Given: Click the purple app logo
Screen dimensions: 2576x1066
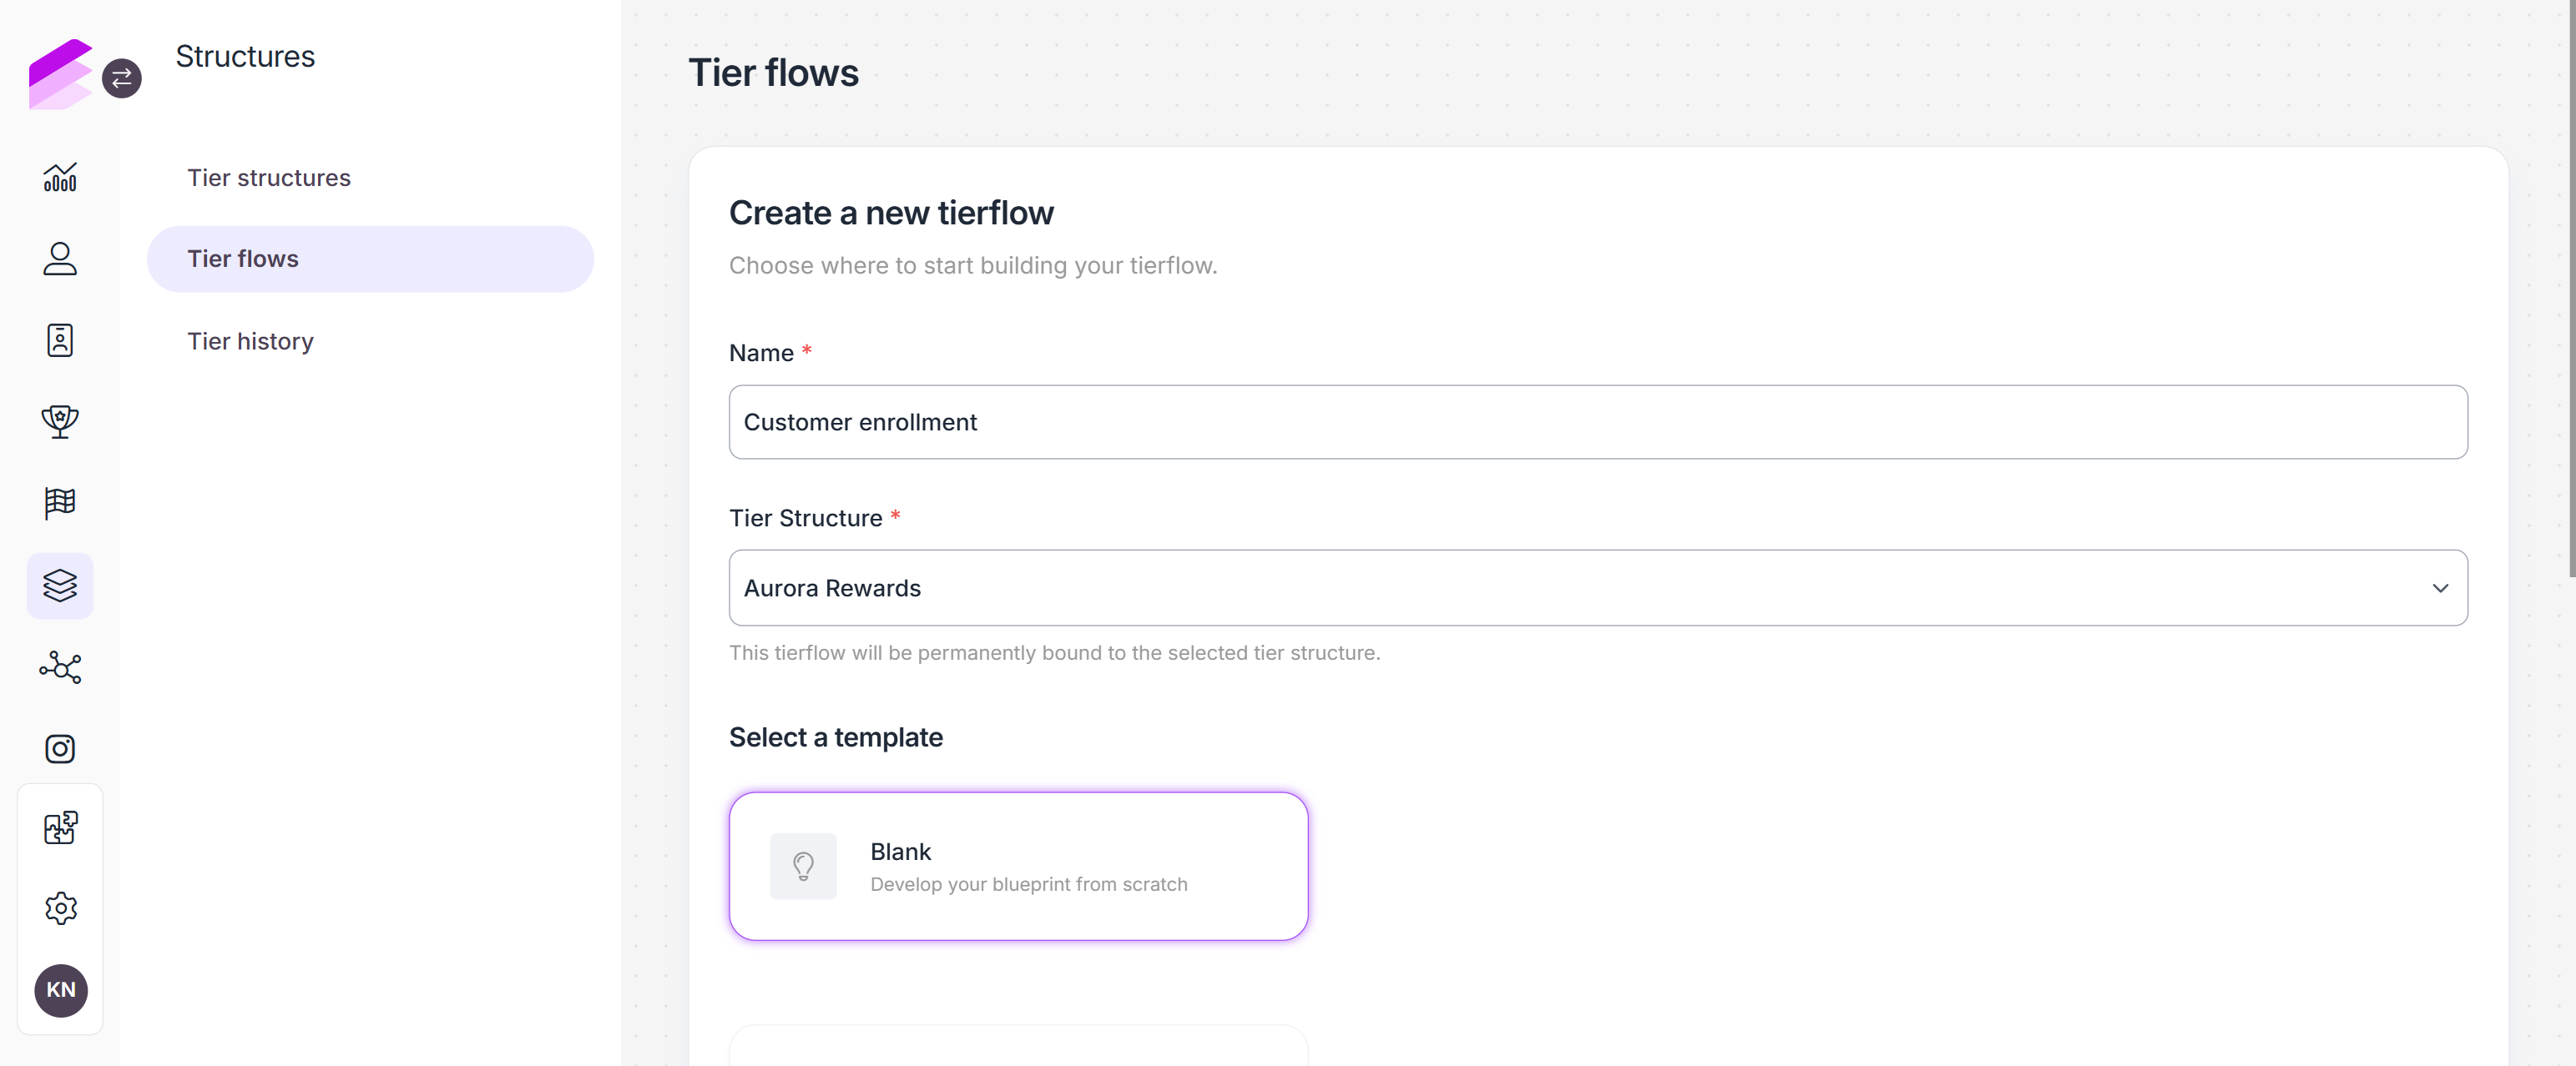Looking at the screenshot, I should pyautogui.click(x=60, y=74).
